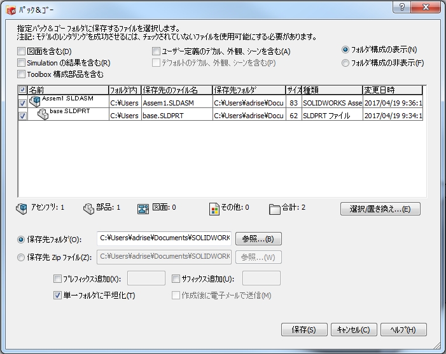
Task: Click the Assem1.SLDASM assembly icon
Action: pyautogui.click(x=35, y=102)
